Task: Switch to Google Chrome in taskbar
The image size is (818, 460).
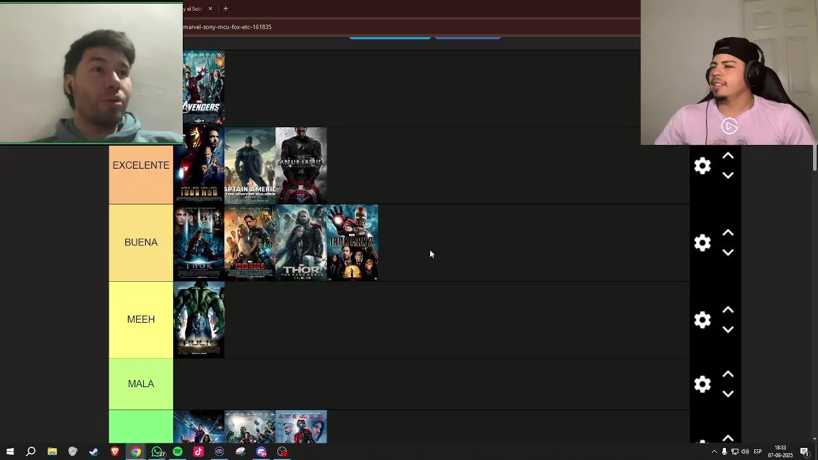Action: coord(136,452)
